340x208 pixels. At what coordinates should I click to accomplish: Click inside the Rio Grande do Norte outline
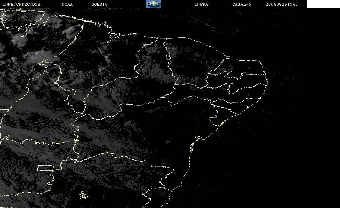pos(245,67)
